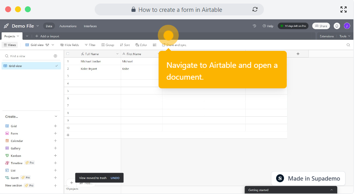The image size is (355, 194).
Task: Click Share and sync
Action: (174, 45)
